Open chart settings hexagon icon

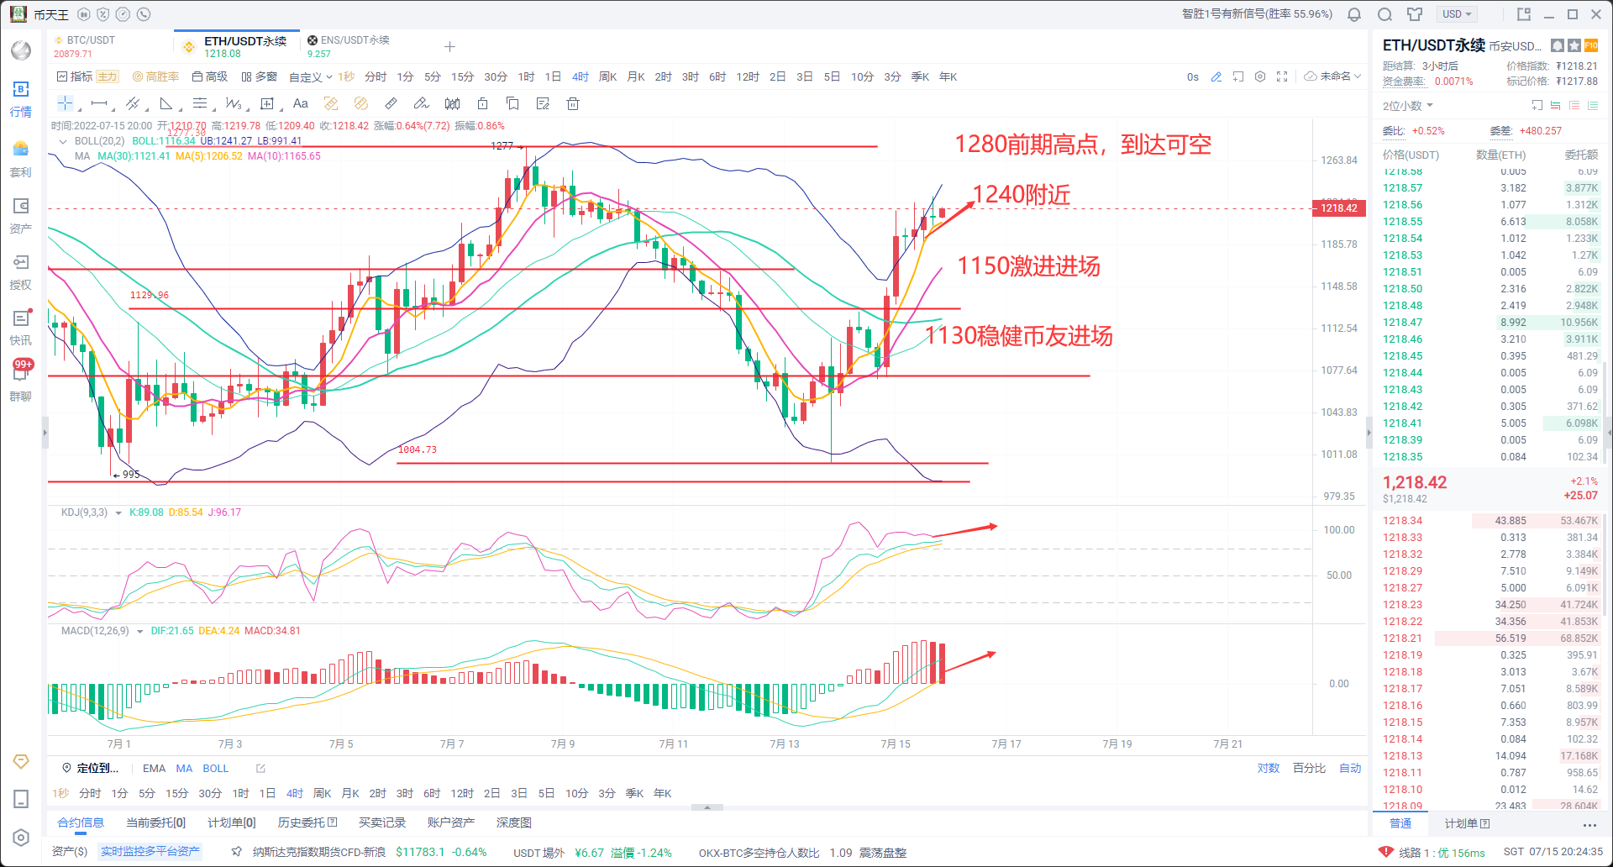(x=1260, y=76)
